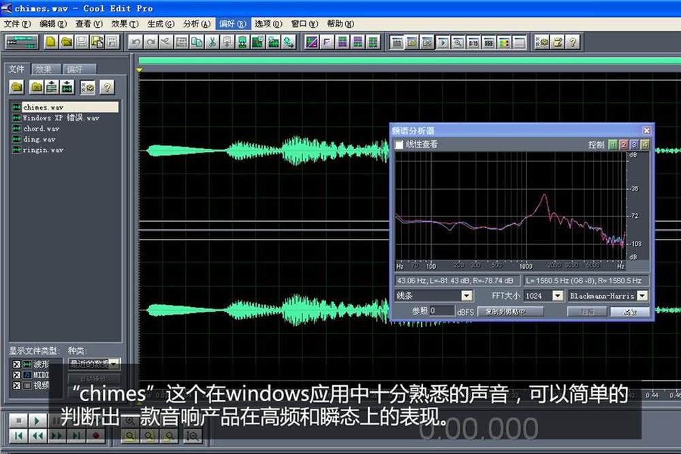Open the FFT大小 1024 dropdown
Viewport: 681px width, 454px height.
pos(558,295)
